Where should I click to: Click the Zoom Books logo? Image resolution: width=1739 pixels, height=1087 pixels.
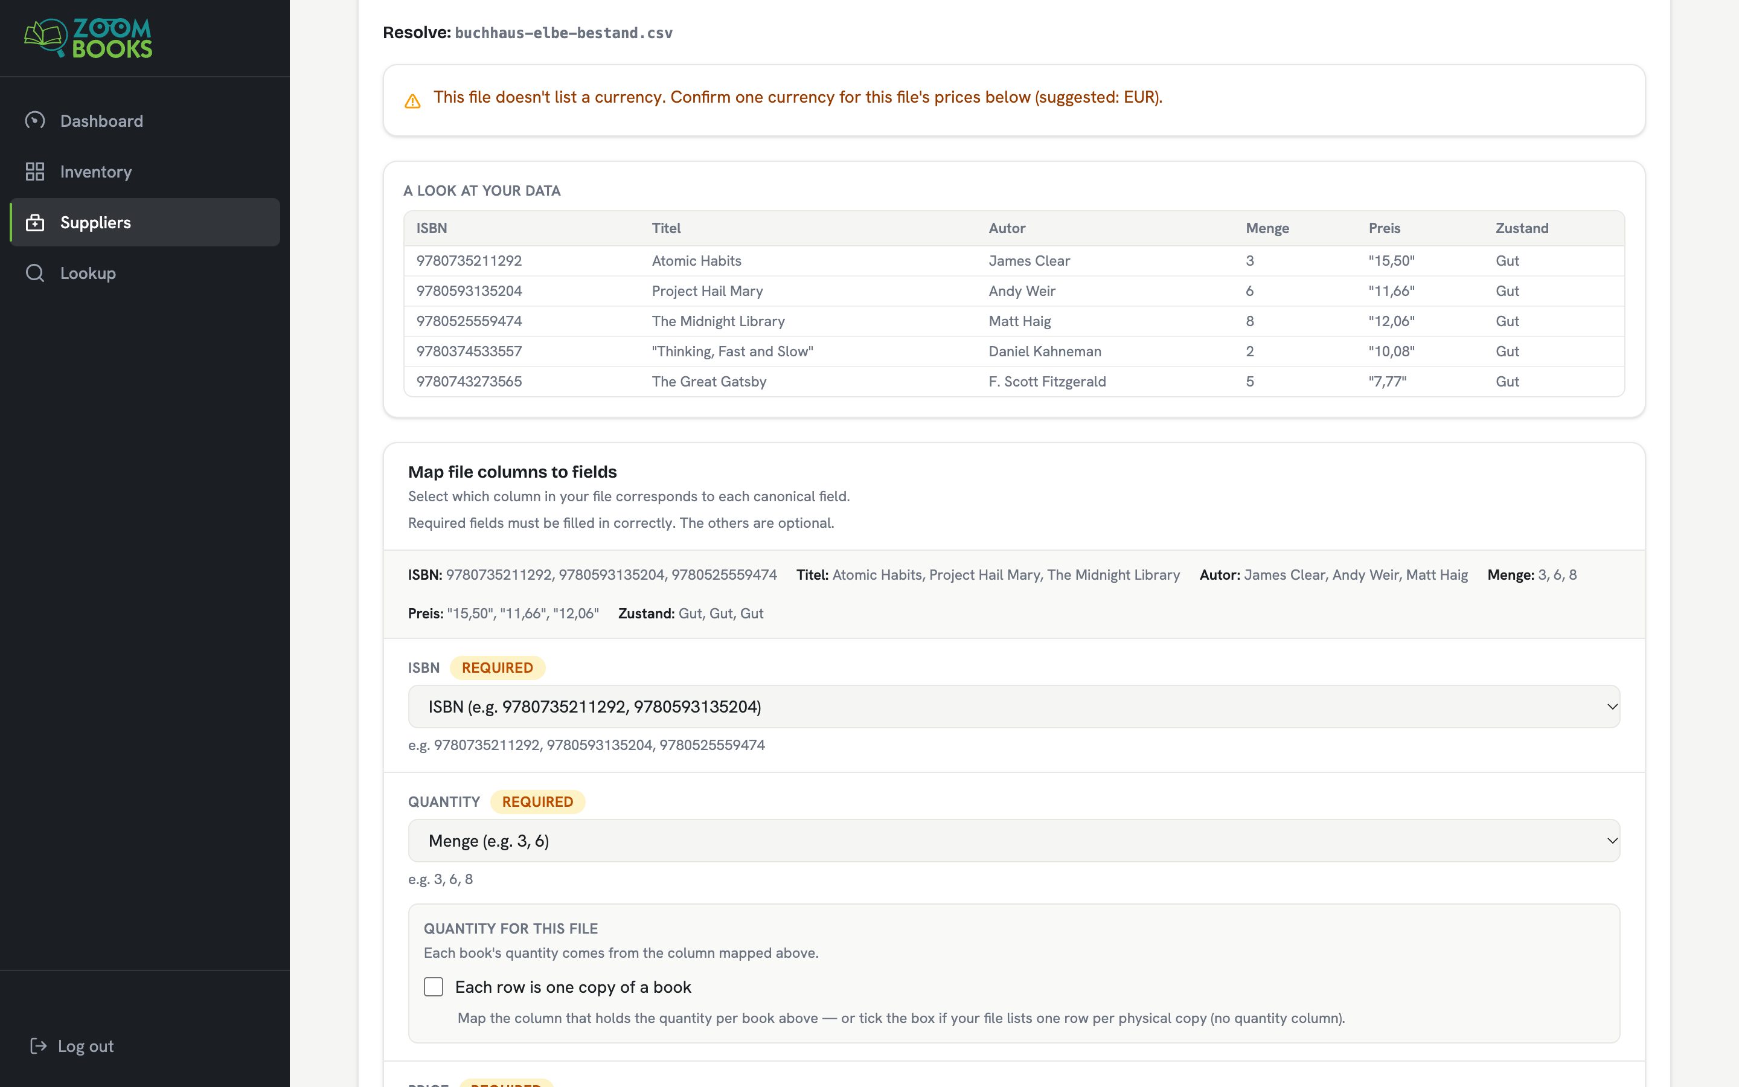point(88,38)
